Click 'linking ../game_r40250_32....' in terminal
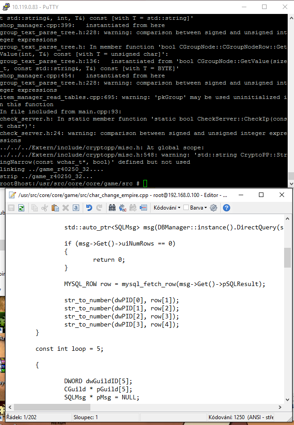The width and height of the screenshot is (294, 425). [52, 169]
